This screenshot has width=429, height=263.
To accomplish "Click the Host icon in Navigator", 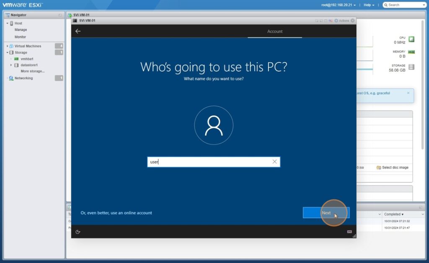I will 11,23.
